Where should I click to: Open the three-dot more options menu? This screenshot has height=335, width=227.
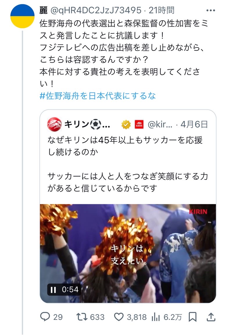(210, 10)
